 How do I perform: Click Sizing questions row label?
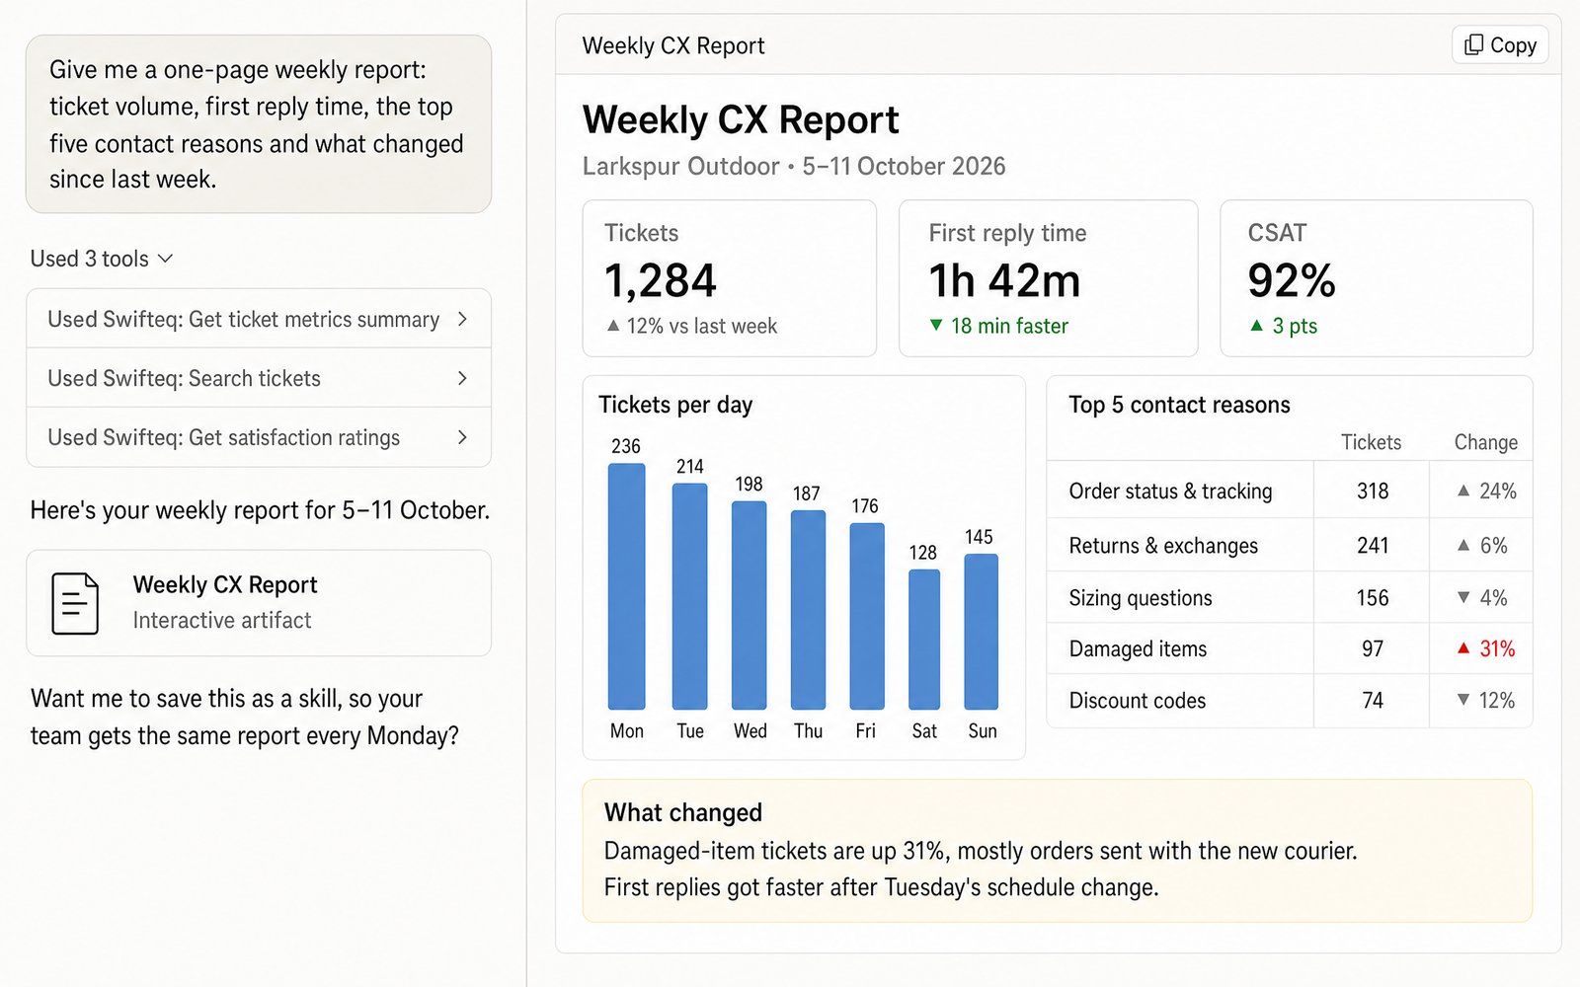point(1141,597)
